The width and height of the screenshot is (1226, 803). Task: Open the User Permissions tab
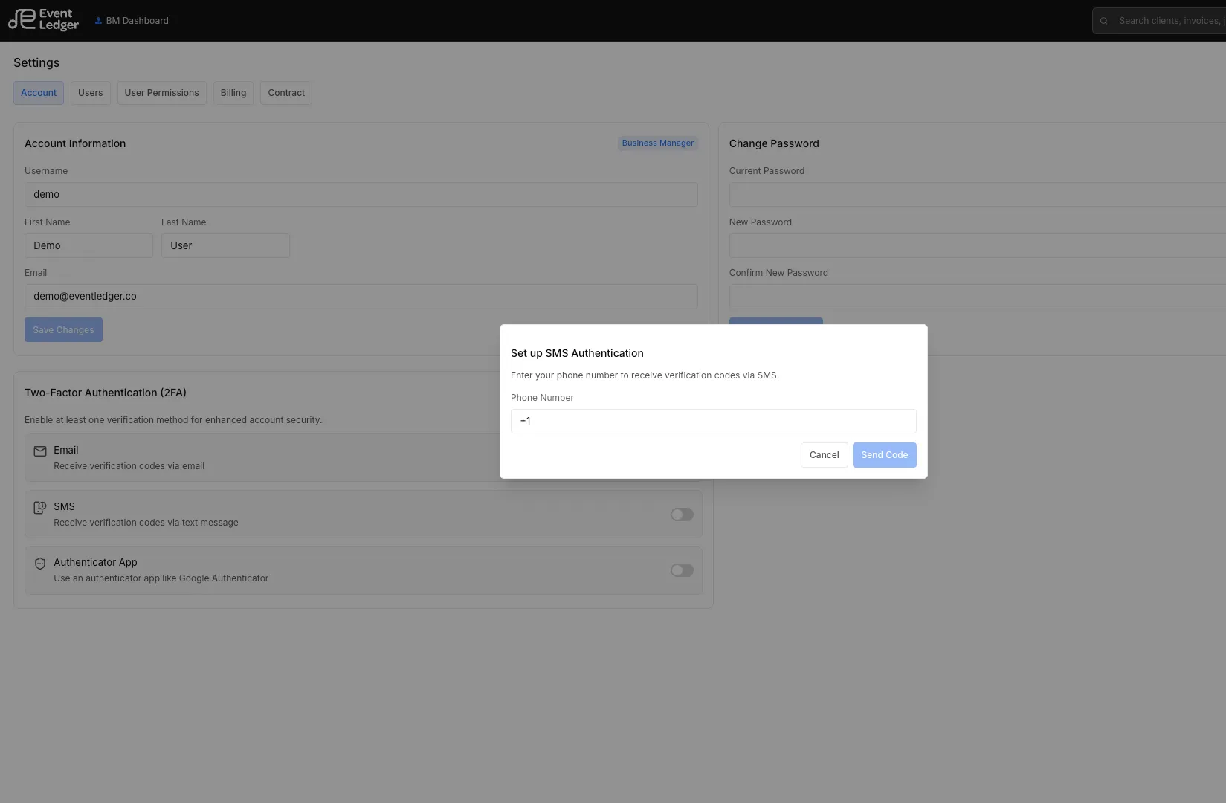[x=162, y=93]
